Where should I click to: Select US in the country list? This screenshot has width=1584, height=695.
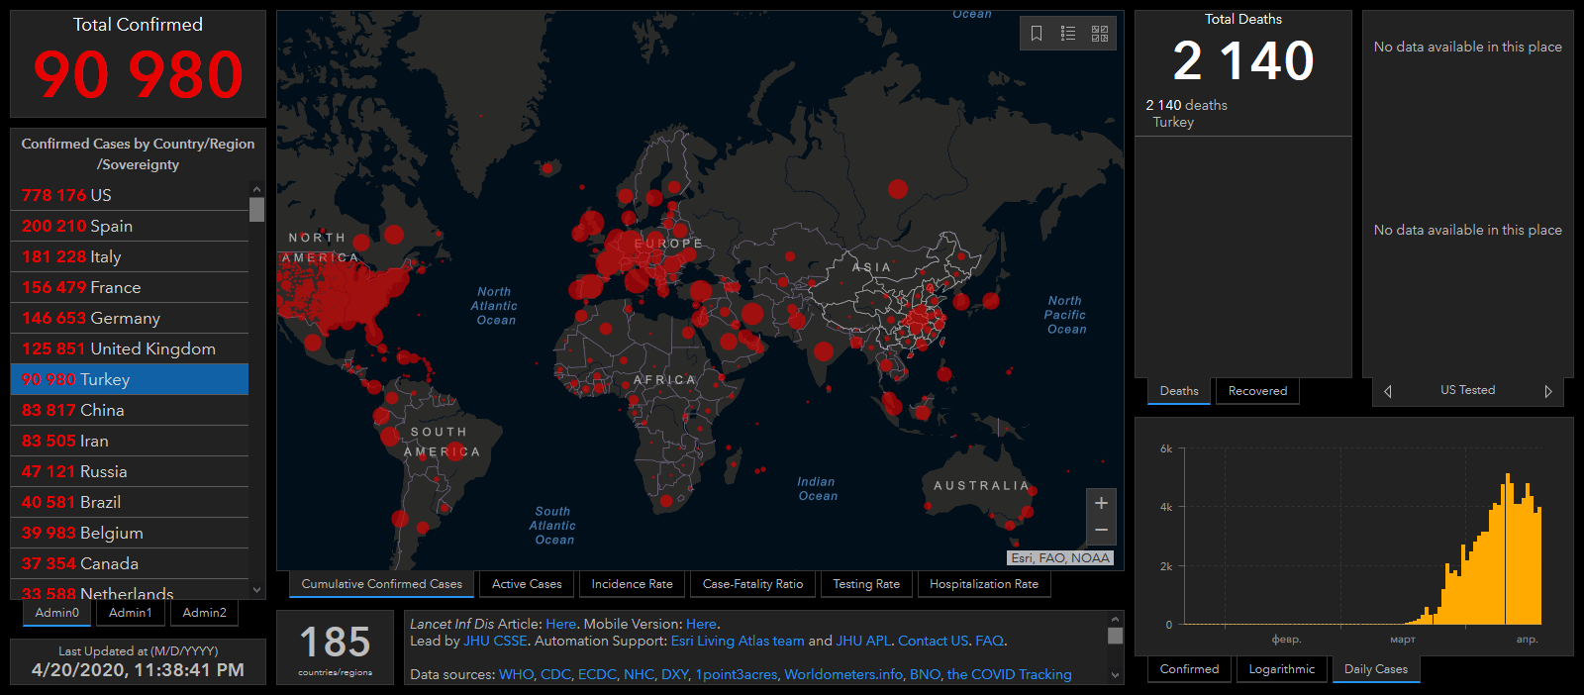click(130, 195)
